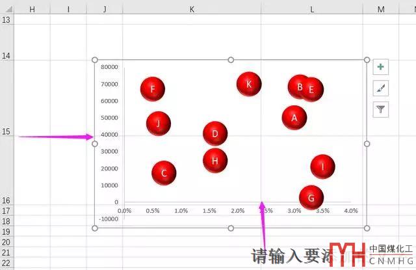The width and height of the screenshot is (416, 270).
Task: Open the Chart Elements plus button
Action: click(x=381, y=67)
